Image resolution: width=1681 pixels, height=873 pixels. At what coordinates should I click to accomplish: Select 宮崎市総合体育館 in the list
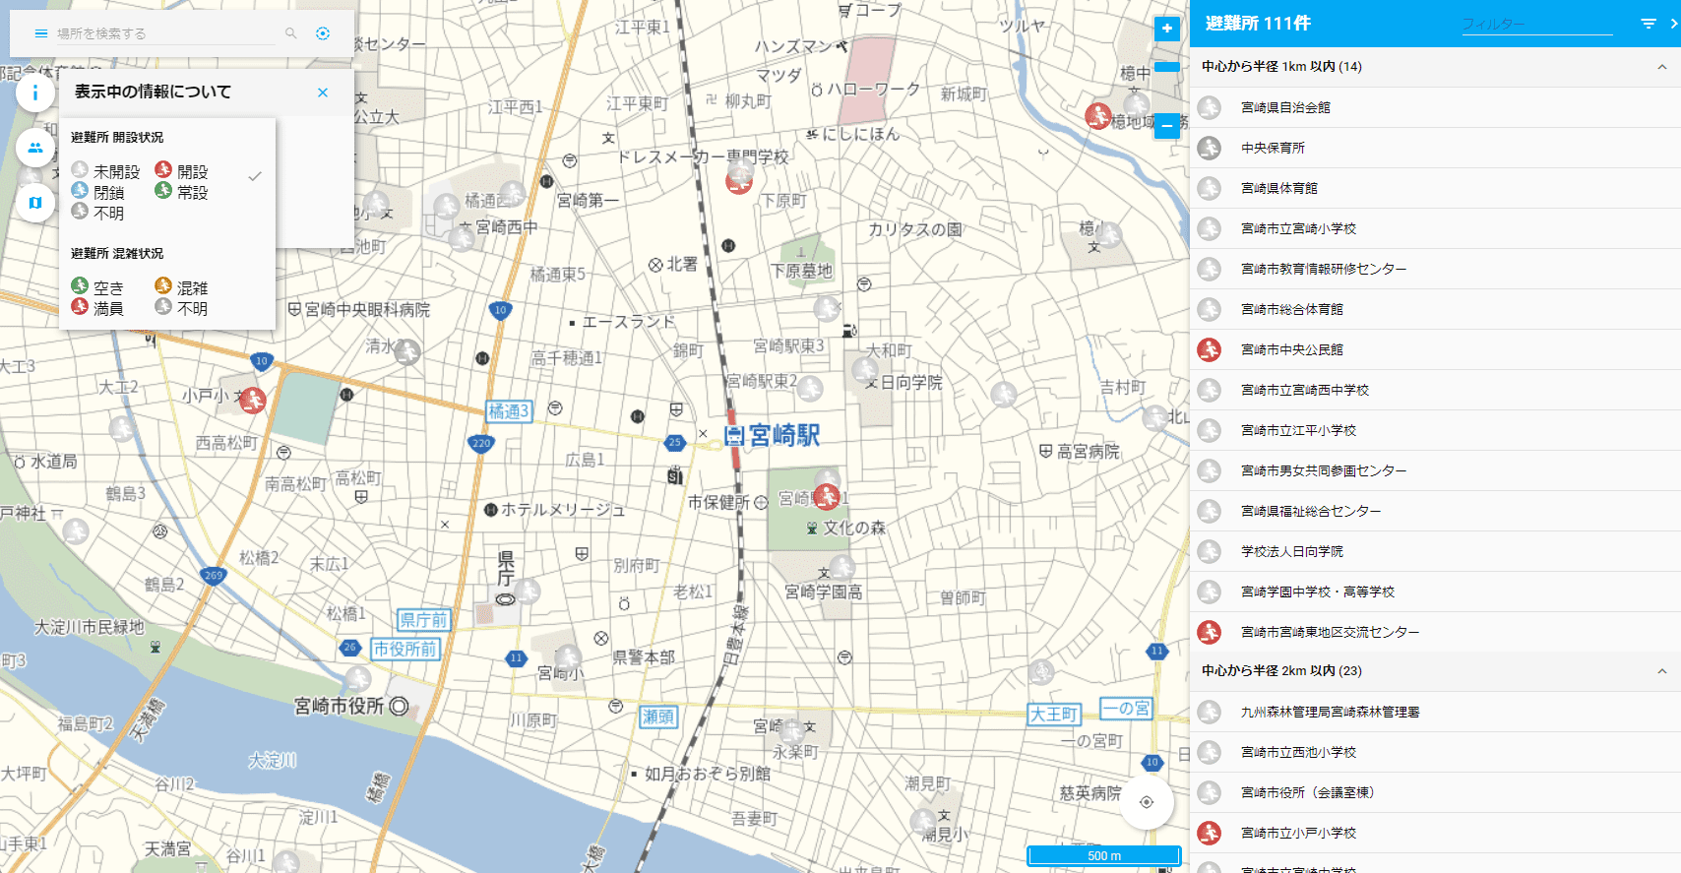pyautogui.click(x=1435, y=309)
